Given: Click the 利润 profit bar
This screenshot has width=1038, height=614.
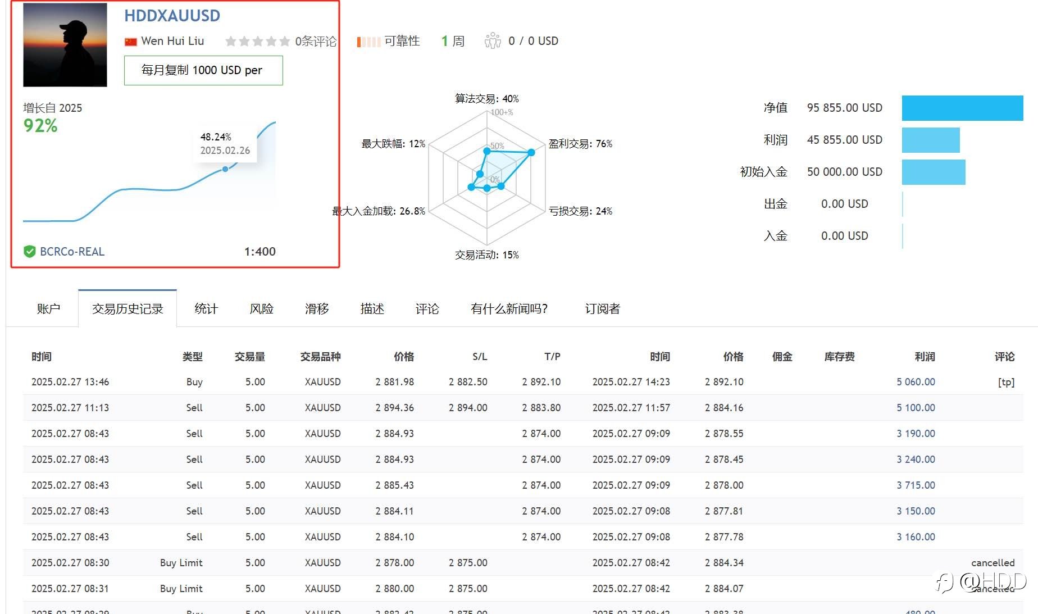Looking at the screenshot, I should (x=931, y=140).
